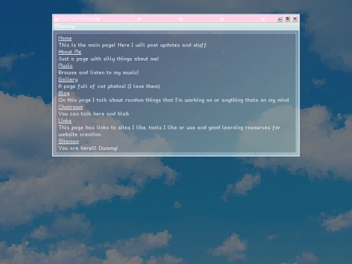Click text 'You can talk here and blab.'
Screen dimensions: 352x264
pyautogui.click(x=94, y=114)
